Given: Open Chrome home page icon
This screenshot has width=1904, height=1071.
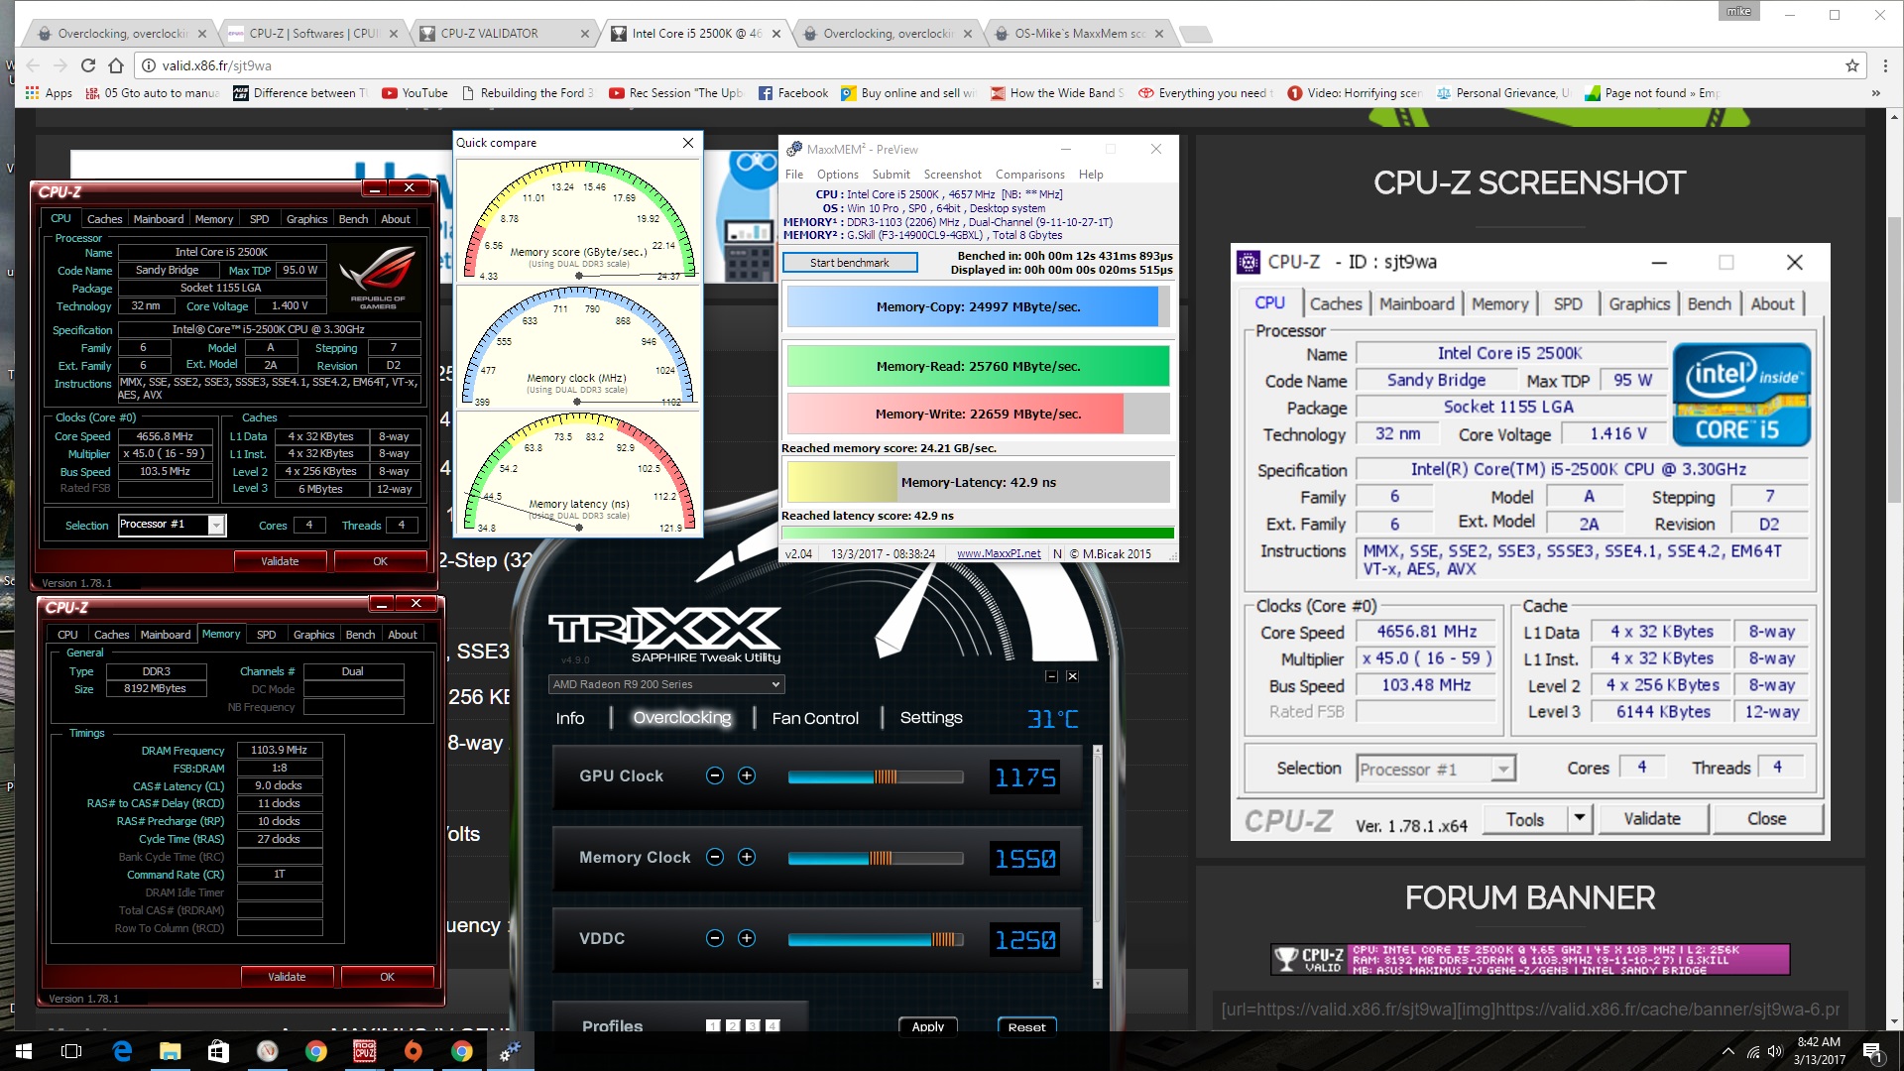Looking at the screenshot, I should [x=116, y=65].
